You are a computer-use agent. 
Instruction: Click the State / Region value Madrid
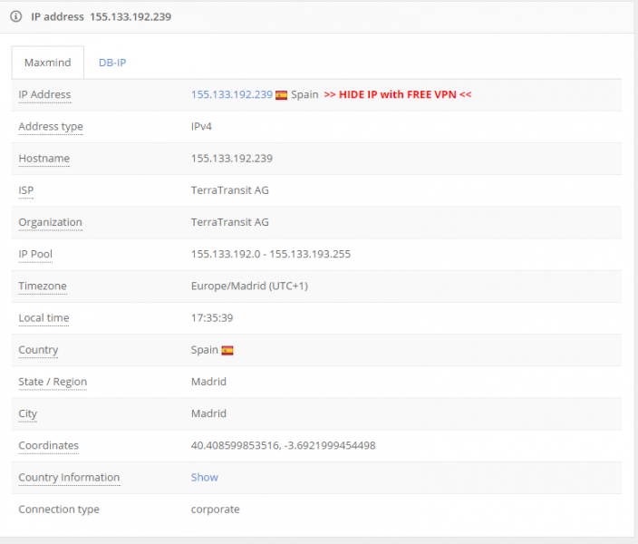point(208,382)
